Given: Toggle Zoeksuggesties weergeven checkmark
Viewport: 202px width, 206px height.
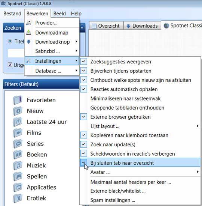Looking at the screenshot, I should pos(83,62).
